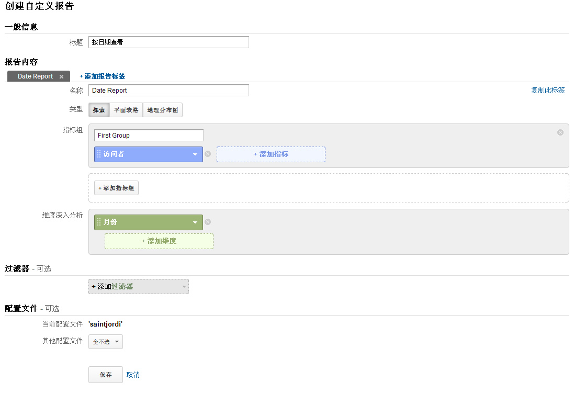Open the 访问者 metric dropdown
Screen dimensions: 574x393
pyautogui.click(x=195, y=154)
